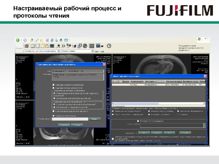Click the blue filmstrip icon
Screen dimensions: 219x164
[52, 46]
